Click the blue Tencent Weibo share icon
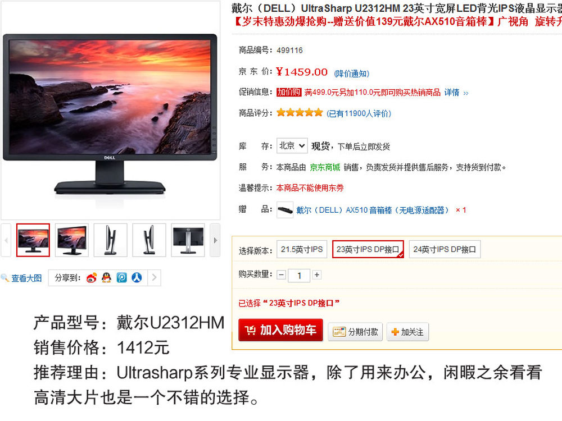 121,277
